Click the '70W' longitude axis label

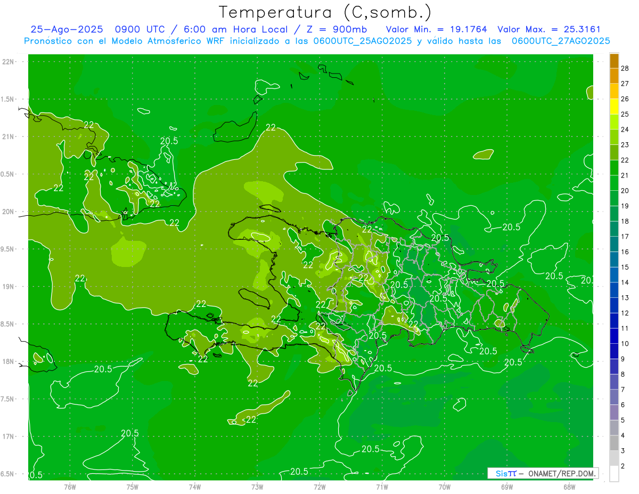[x=445, y=487]
